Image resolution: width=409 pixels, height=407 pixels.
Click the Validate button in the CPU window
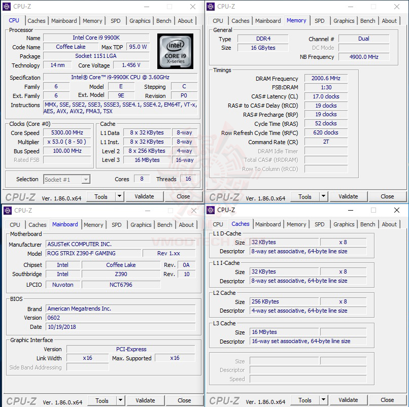point(145,196)
